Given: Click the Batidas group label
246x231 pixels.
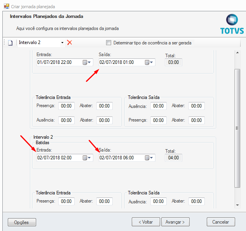Looking at the screenshot, I should point(42,143).
